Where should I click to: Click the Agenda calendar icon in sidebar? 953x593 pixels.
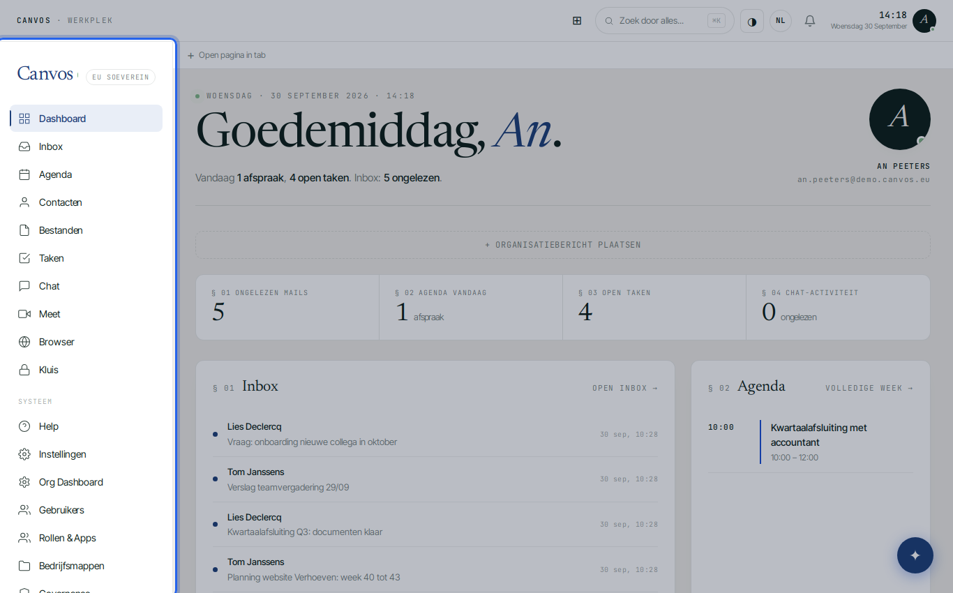point(24,174)
